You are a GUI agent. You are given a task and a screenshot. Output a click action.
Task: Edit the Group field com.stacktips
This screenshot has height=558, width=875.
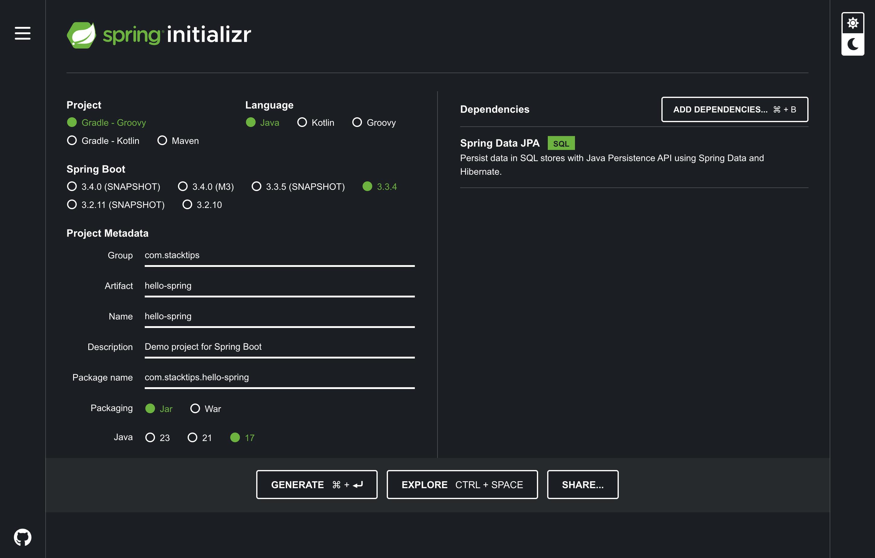(279, 255)
